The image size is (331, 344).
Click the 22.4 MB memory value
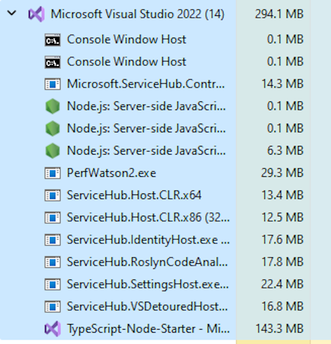282,284
